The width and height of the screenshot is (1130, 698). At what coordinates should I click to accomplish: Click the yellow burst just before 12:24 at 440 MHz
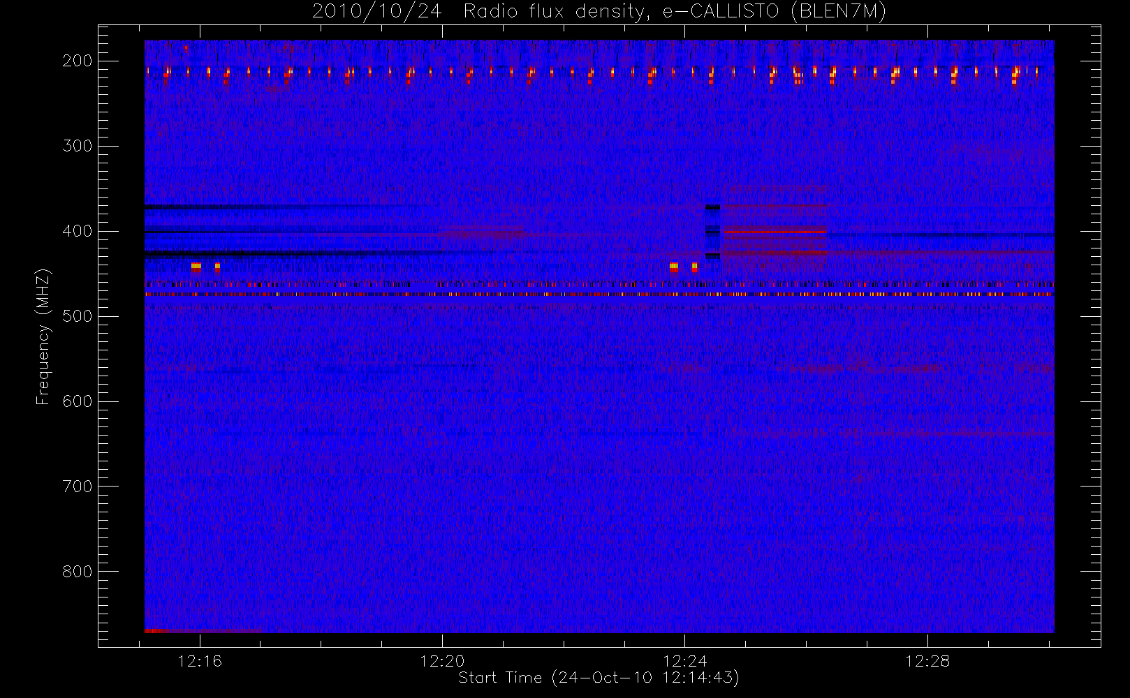(674, 266)
